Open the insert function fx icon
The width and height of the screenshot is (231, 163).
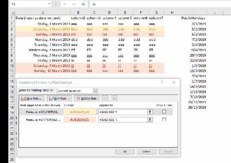pos(83,4)
